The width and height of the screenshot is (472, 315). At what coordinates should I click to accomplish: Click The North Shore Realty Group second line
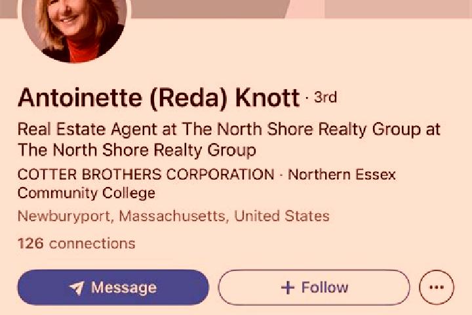tap(136, 150)
